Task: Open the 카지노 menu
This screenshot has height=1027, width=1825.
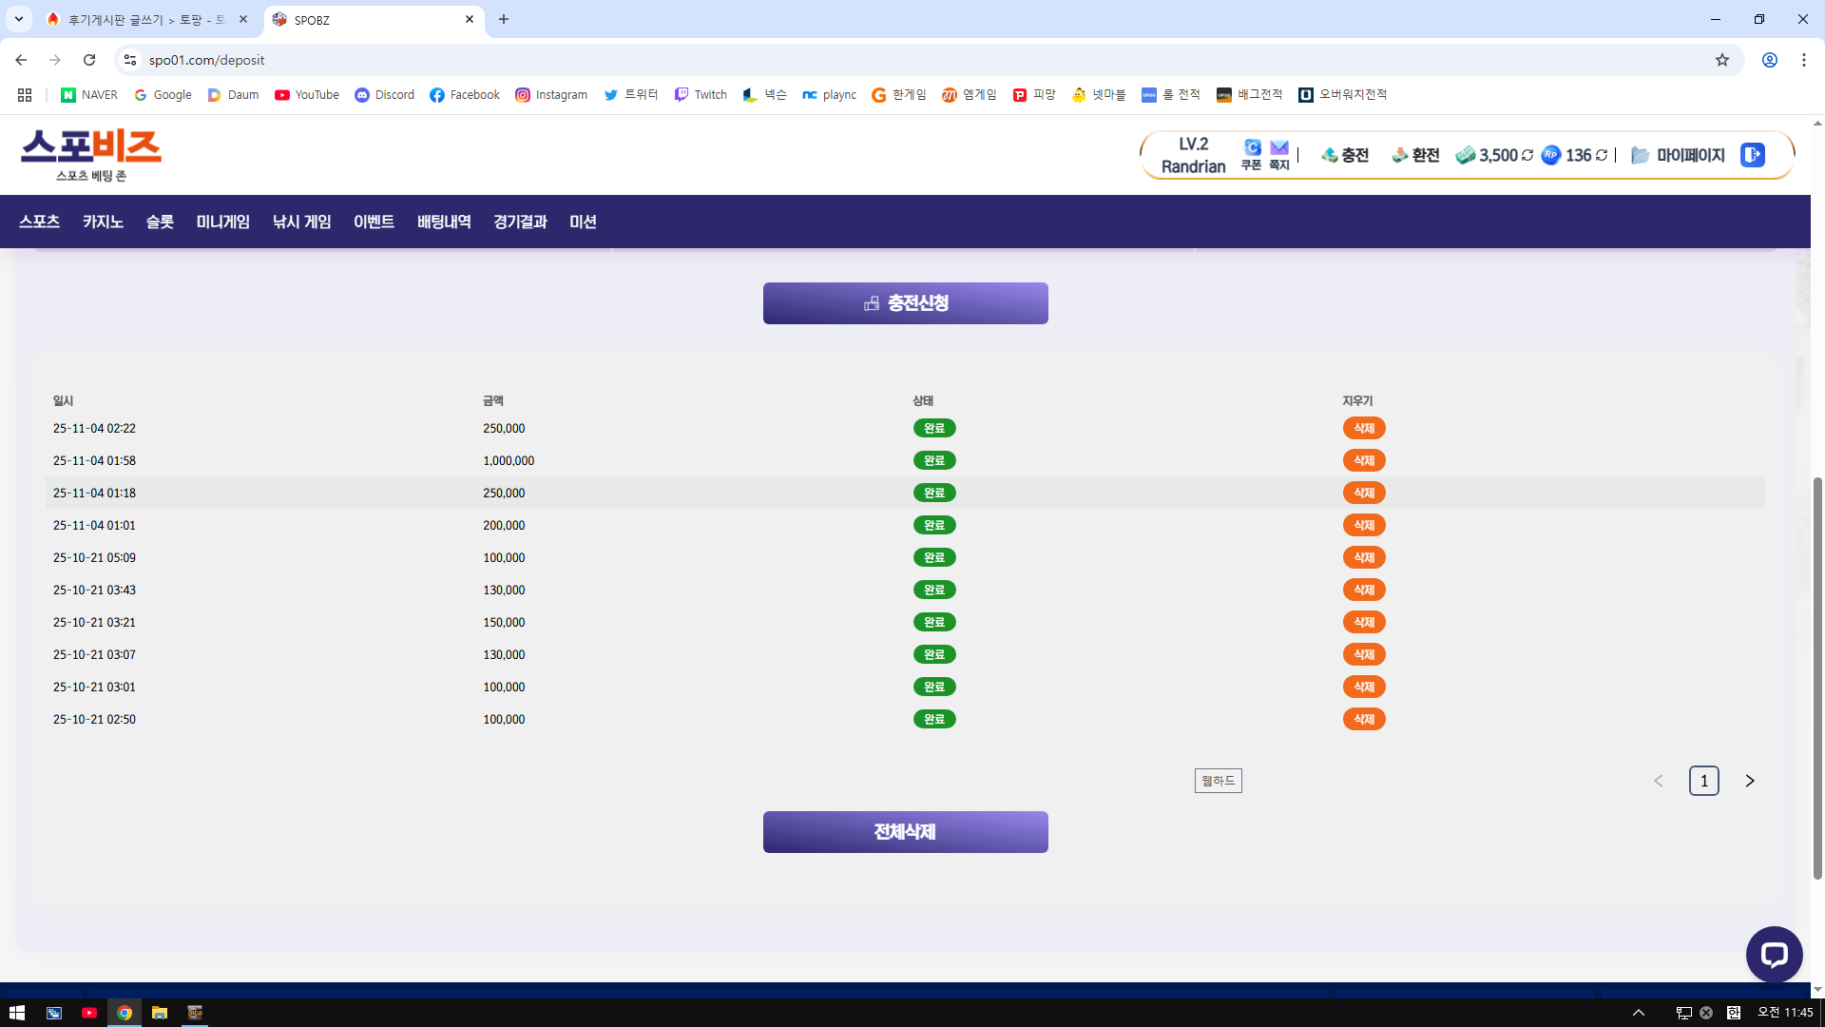Action: click(103, 222)
